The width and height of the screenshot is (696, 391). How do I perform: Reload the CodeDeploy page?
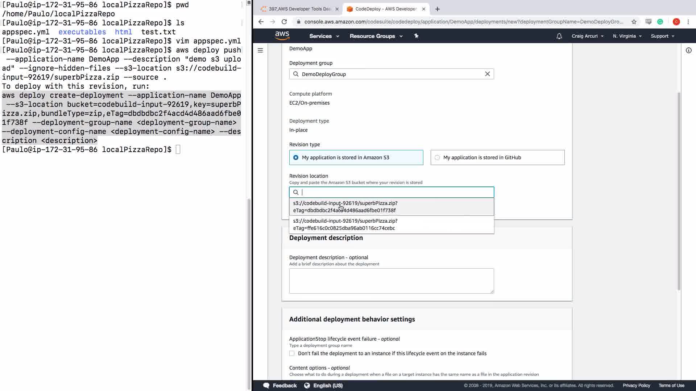click(x=284, y=22)
